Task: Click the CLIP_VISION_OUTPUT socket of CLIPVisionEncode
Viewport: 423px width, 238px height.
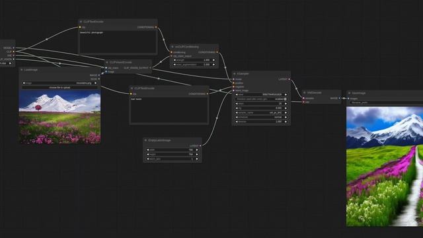Action: (150, 67)
